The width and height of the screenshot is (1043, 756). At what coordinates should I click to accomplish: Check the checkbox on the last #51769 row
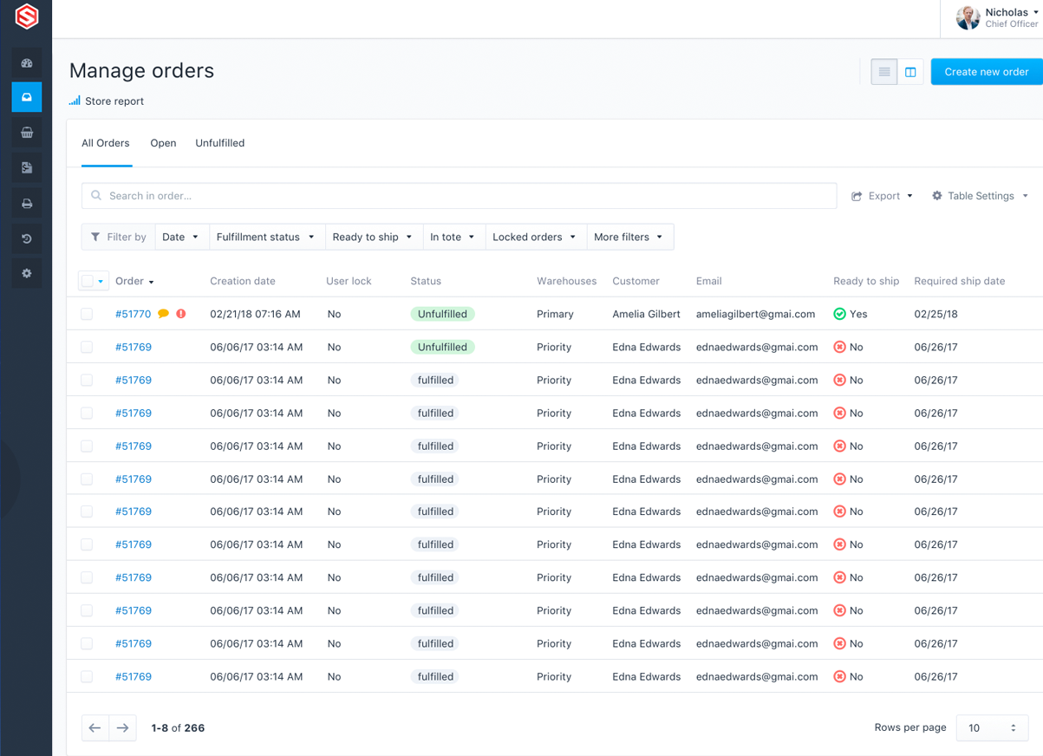point(87,676)
